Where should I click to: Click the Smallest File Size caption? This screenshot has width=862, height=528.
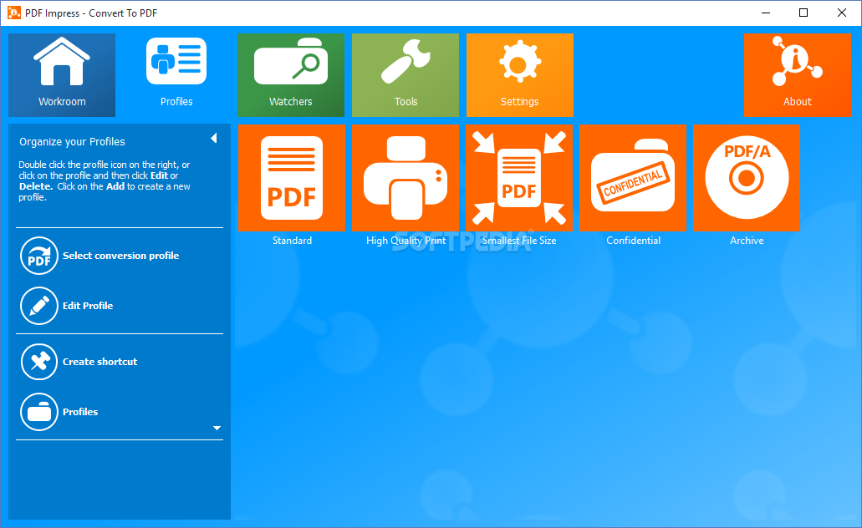point(519,241)
